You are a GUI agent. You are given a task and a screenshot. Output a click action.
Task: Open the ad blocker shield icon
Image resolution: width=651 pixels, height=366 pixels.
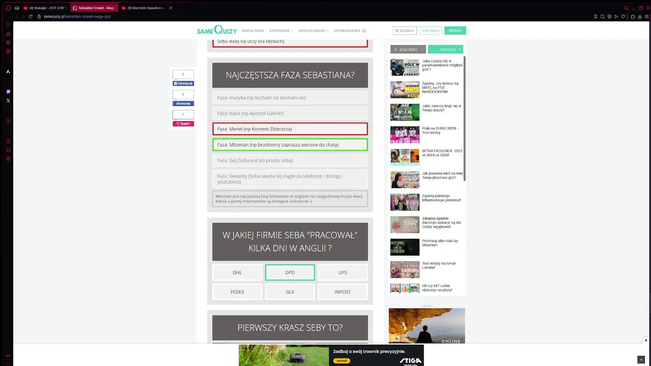pyautogui.click(x=609, y=16)
